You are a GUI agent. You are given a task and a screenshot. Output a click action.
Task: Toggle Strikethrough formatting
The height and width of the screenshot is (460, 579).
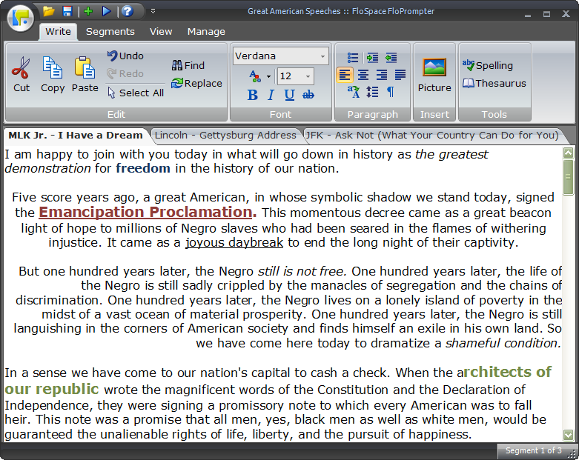pos(308,95)
